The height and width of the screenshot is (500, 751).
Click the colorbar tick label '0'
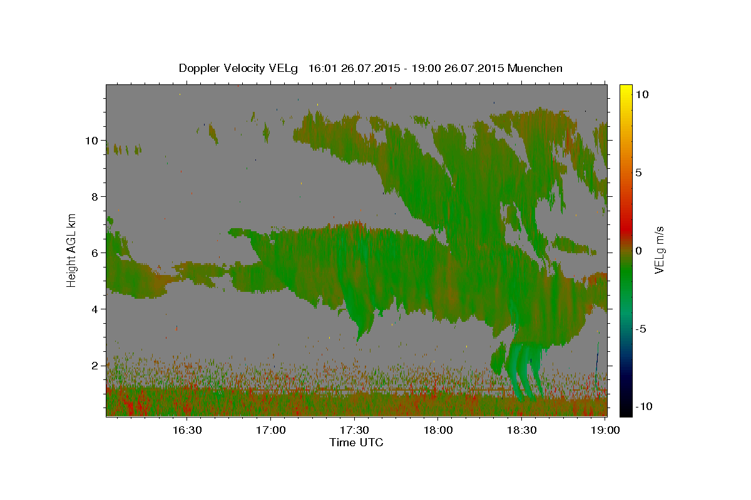638,251
